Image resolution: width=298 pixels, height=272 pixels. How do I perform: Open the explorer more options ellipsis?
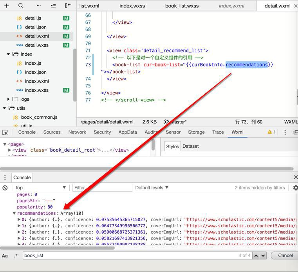click(x=38, y=6)
